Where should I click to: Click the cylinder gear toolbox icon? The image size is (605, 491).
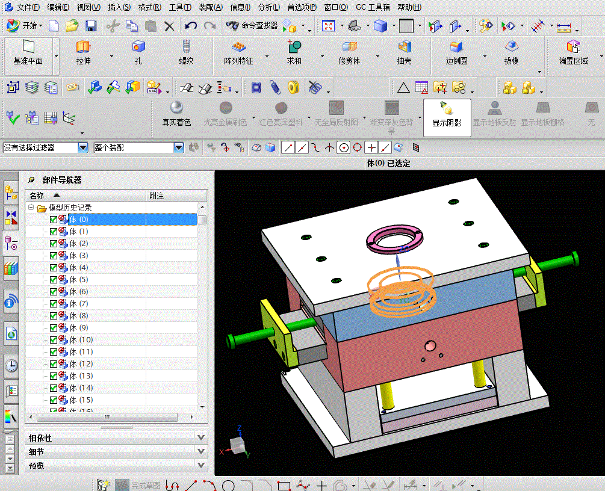pos(256,88)
